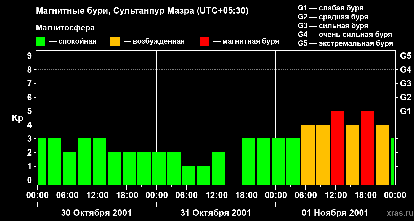The image size is (414, 221).
Task: Click the 18:00 time label for 30 Октября
Action: (127, 195)
